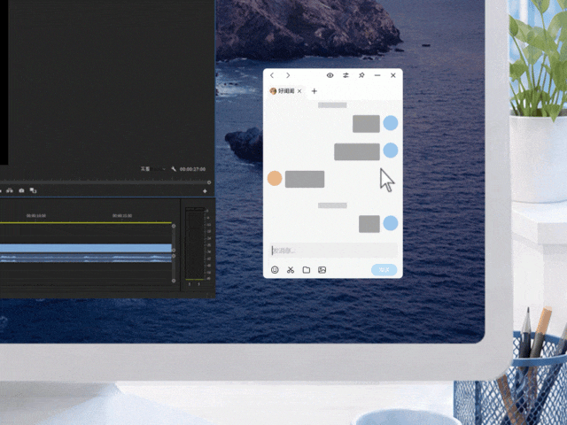Click the scissors screenshot icon

(291, 269)
